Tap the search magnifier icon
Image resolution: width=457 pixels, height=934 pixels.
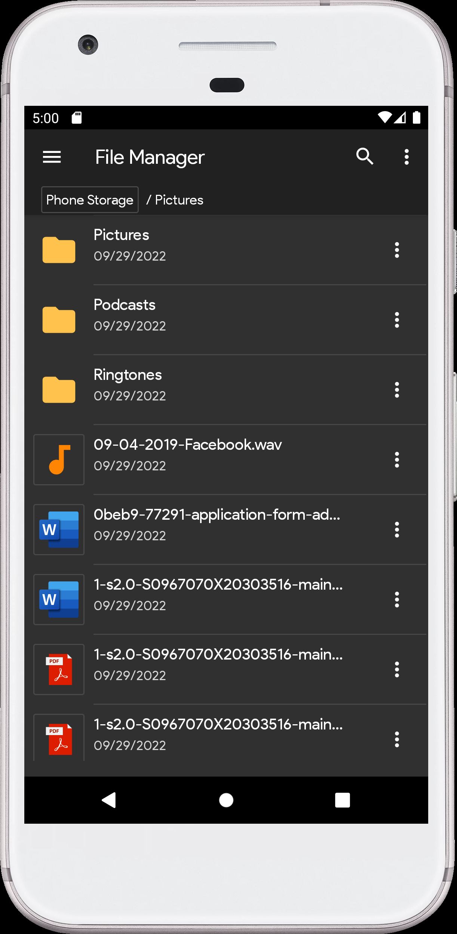tap(365, 156)
